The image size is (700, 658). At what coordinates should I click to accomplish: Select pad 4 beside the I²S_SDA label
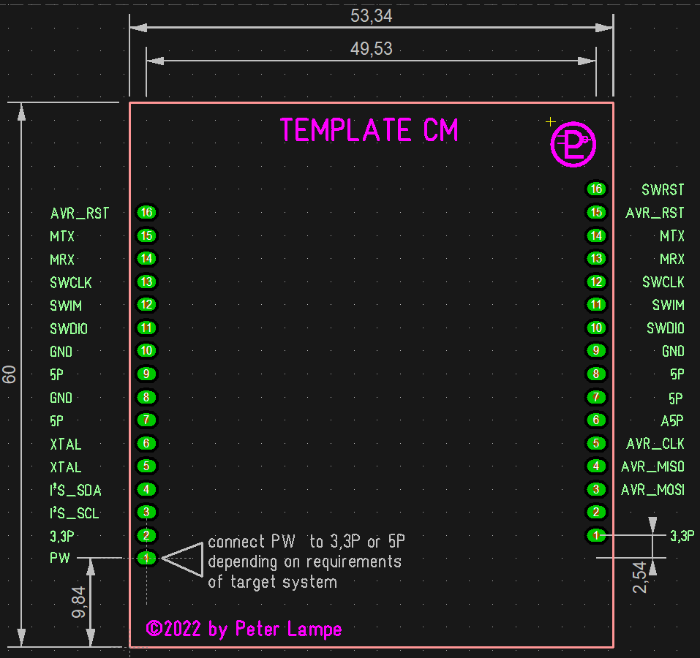pos(147,490)
